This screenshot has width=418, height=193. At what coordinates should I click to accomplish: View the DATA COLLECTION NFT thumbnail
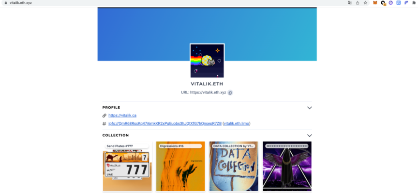coord(234,166)
